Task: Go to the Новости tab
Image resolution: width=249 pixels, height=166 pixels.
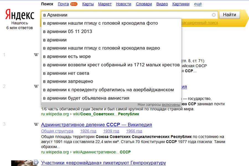Action: pyautogui.click(x=124, y=4)
